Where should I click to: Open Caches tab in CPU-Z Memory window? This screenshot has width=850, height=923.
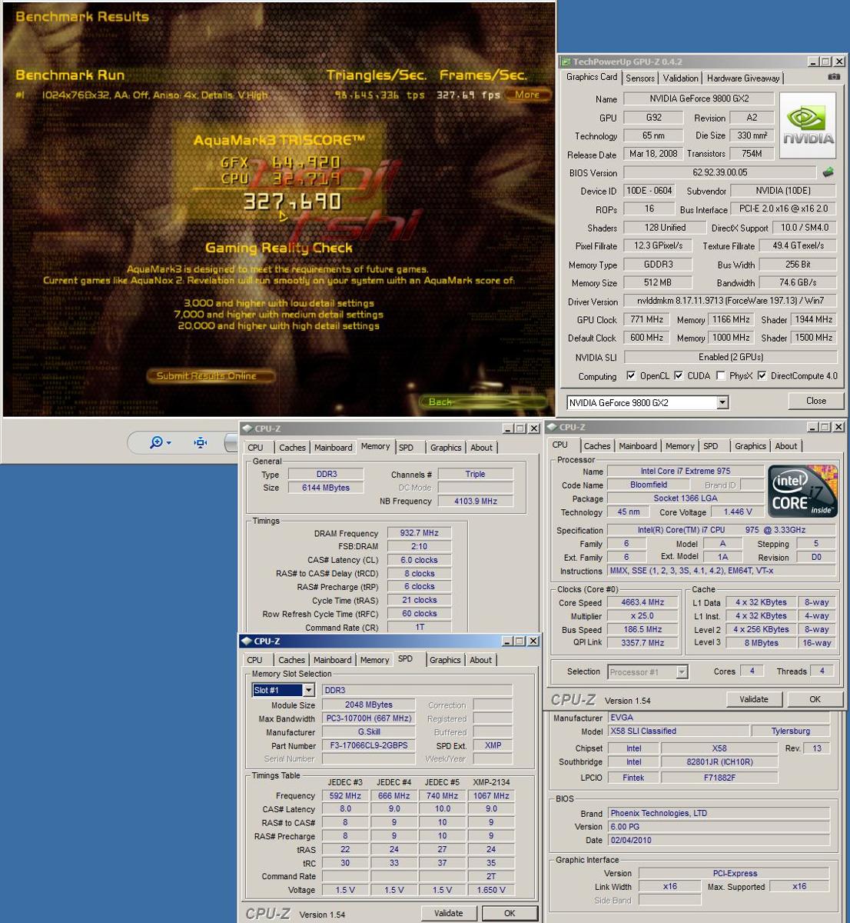click(x=292, y=448)
